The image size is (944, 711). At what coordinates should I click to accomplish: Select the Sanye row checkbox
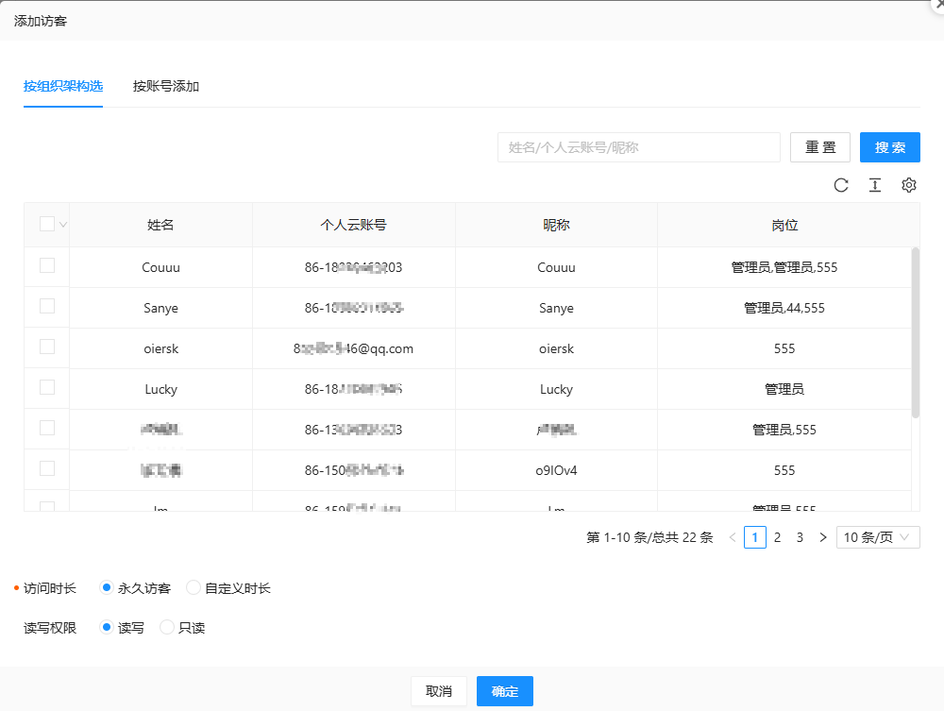point(47,307)
